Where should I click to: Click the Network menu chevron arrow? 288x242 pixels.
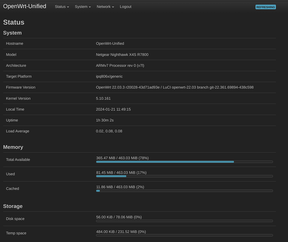click(112, 7)
